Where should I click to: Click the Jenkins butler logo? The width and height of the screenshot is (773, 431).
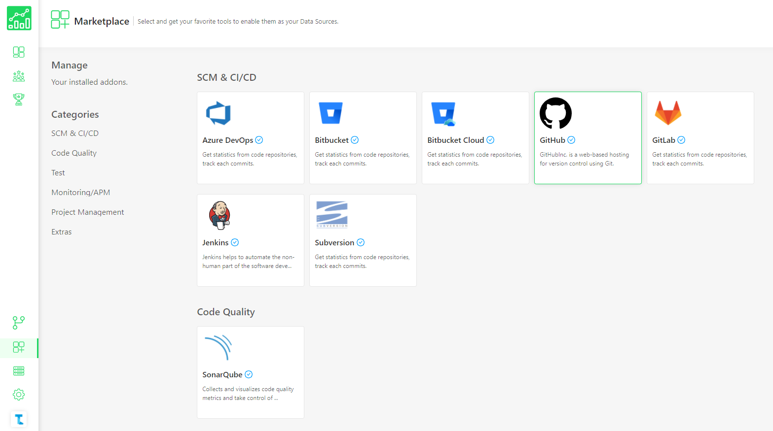coord(220,215)
